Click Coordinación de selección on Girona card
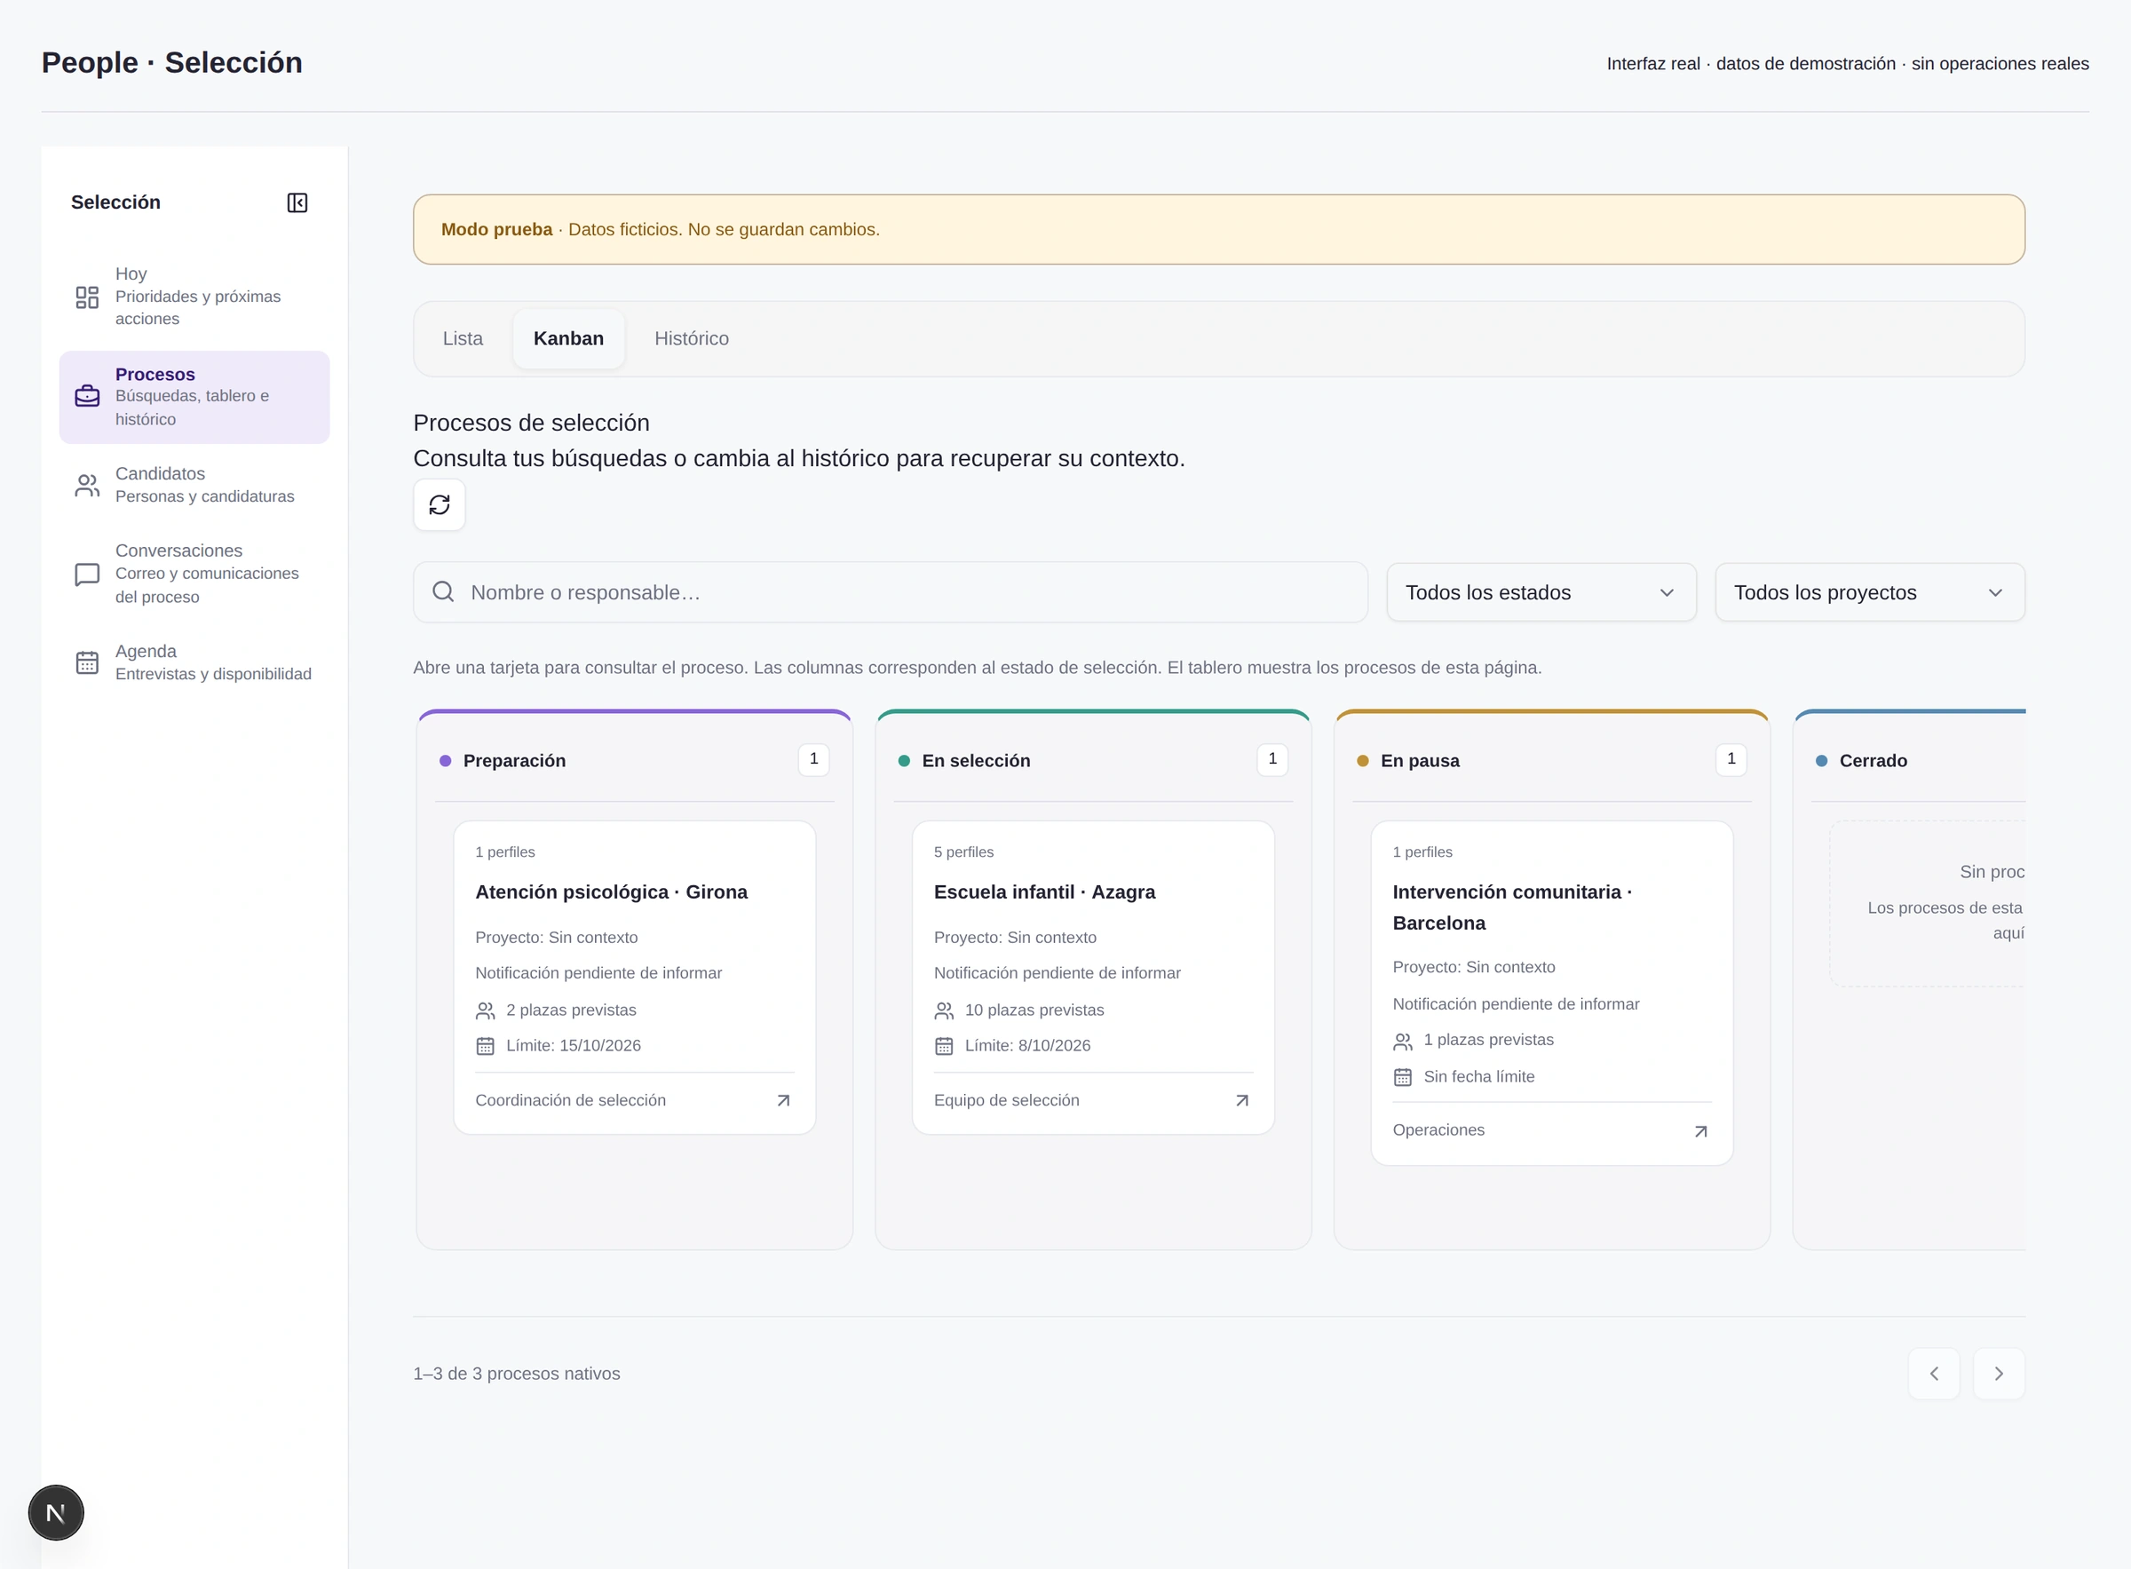Viewport: 2131px width, 1569px height. [x=570, y=1100]
